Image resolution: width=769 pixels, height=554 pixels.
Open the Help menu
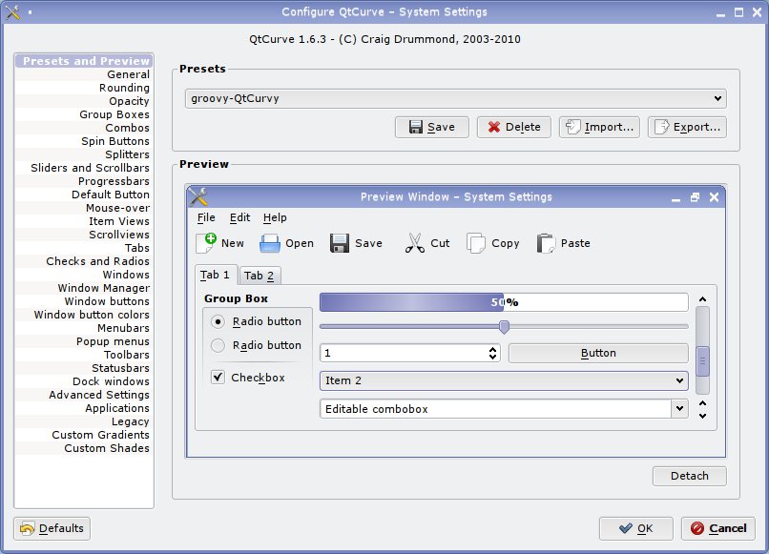[x=275, y=217]
